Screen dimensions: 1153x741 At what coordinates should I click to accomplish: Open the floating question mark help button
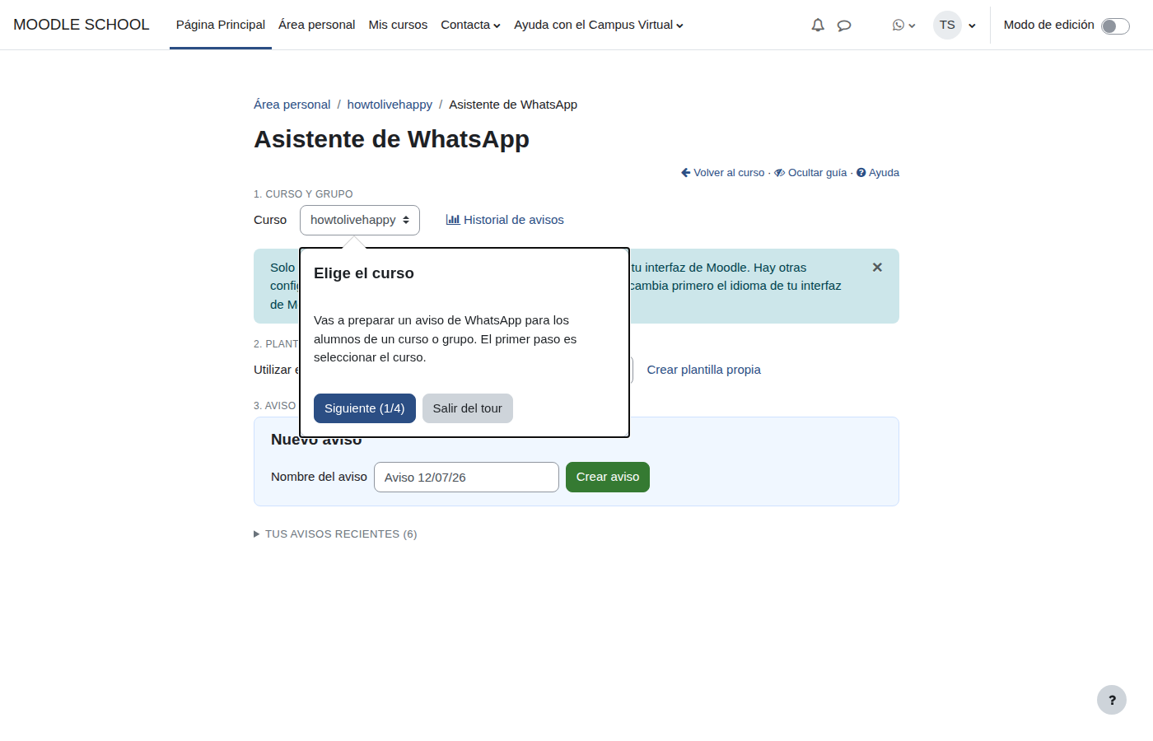click(x=1112, y=700)
